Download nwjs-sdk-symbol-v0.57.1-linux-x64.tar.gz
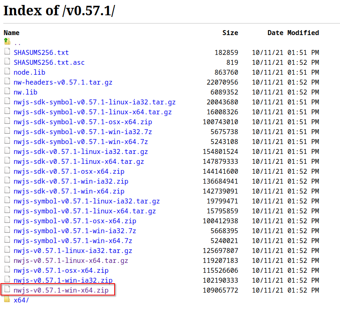The height and width of the screenshot is (312, 340). [93, 112]
